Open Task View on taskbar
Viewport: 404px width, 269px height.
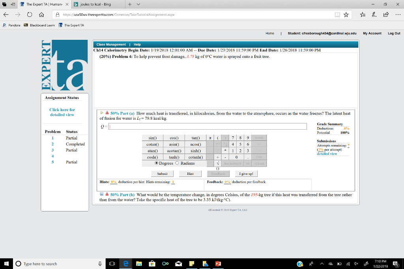tap(112, 263)
